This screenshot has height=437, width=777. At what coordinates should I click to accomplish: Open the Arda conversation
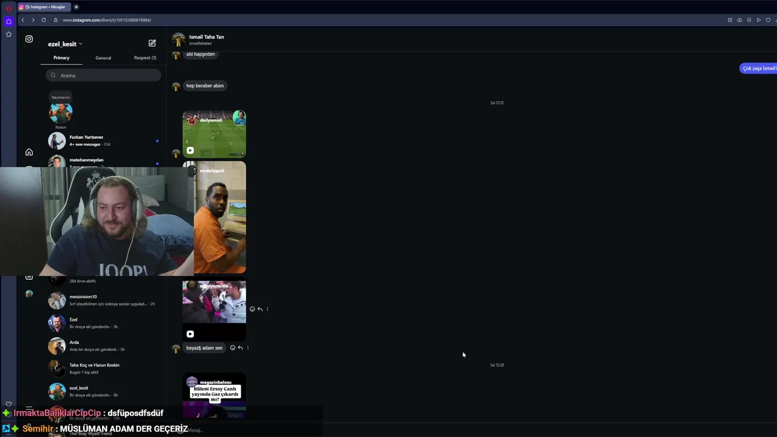pos(103,346)
